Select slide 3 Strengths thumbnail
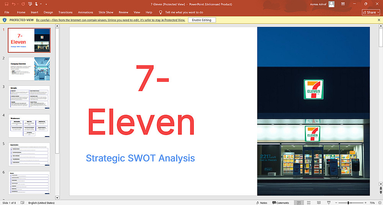 [x=29, y=97]
